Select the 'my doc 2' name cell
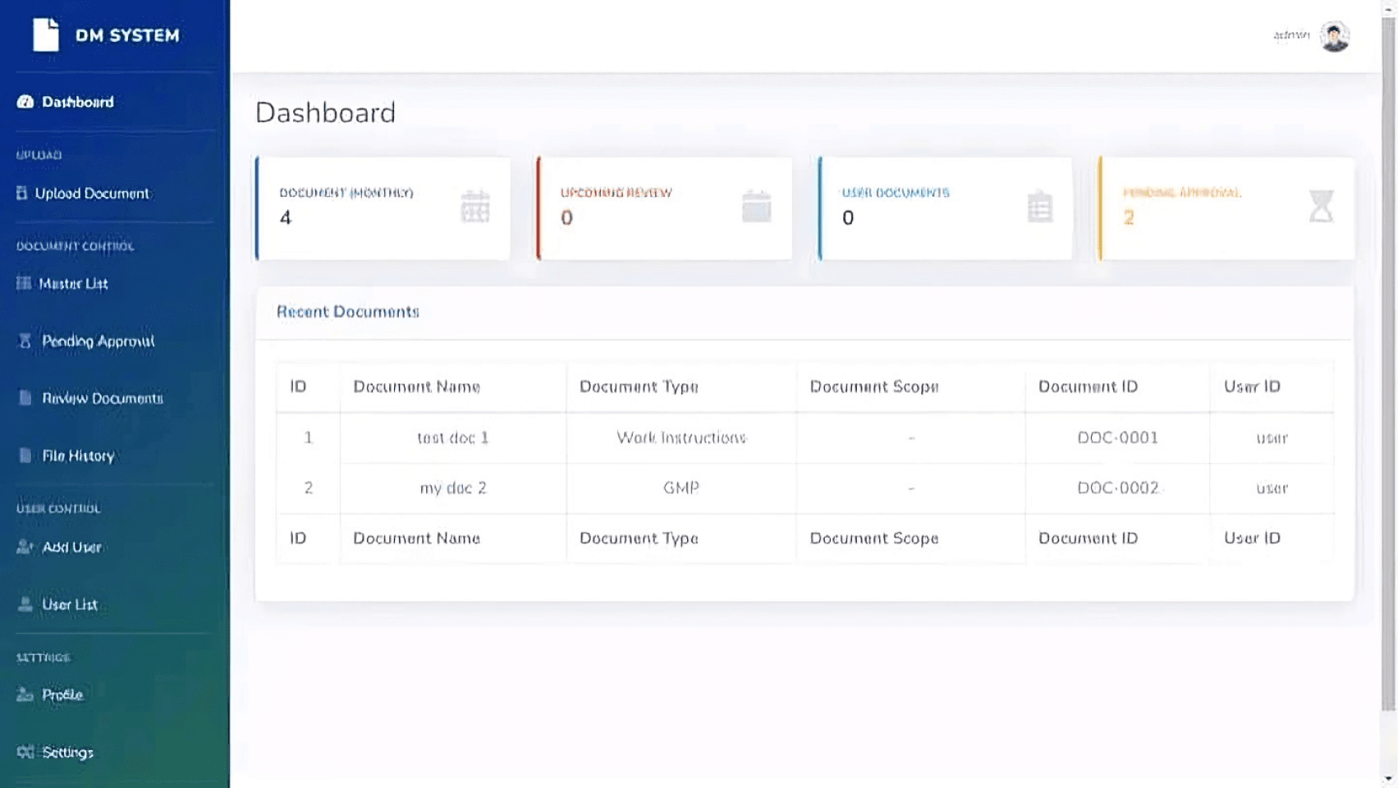 453,488
